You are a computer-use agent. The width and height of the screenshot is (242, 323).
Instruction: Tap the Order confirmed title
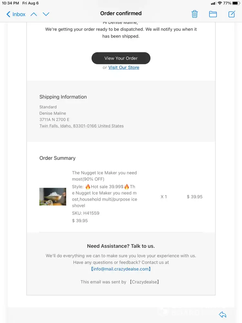[x=121, y=14]
